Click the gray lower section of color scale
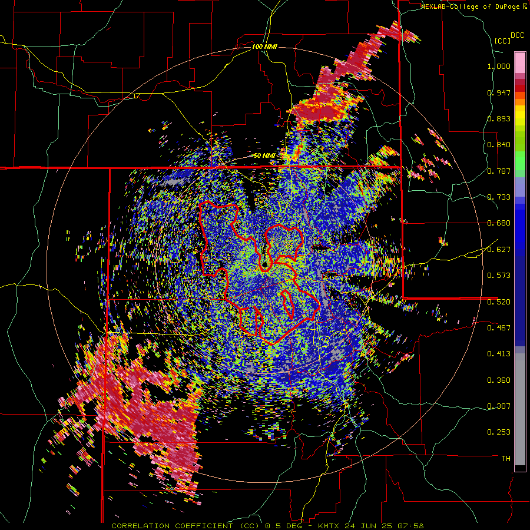Viewport: 530px width, 530px height. (520, 409)
